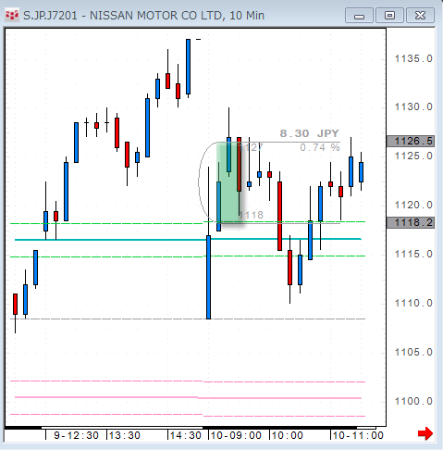This screenshot has height=450, width=443.
Task: Click the chart window app icon in title bar
Action: [x=12, y=15]
